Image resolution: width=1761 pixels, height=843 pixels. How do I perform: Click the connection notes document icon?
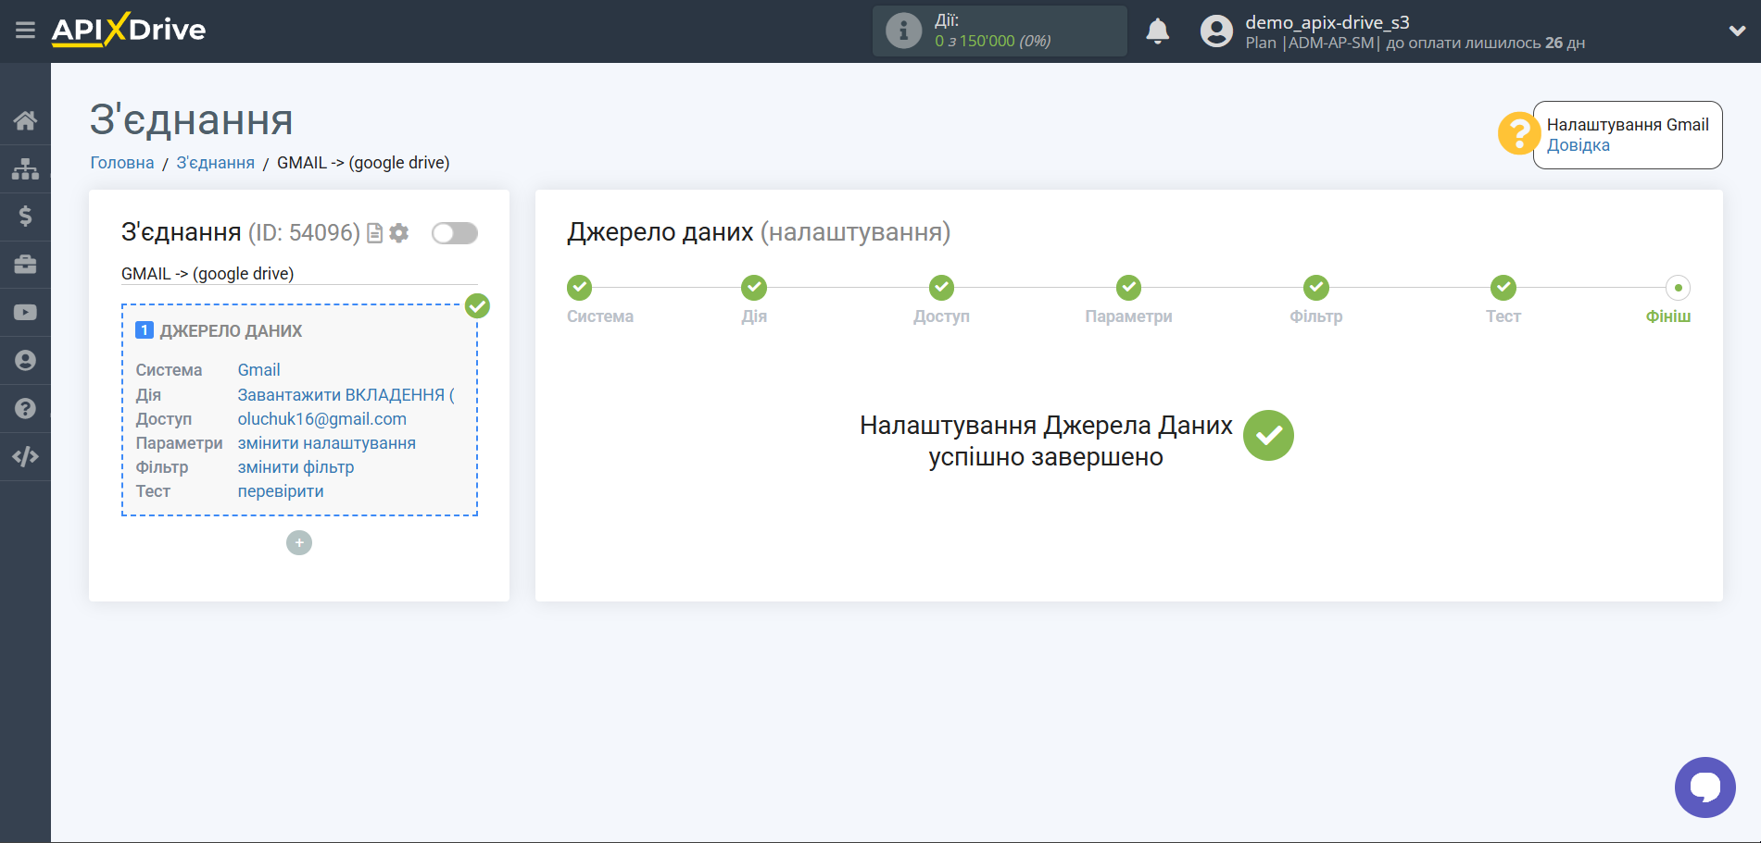click(x=374, y=233)
